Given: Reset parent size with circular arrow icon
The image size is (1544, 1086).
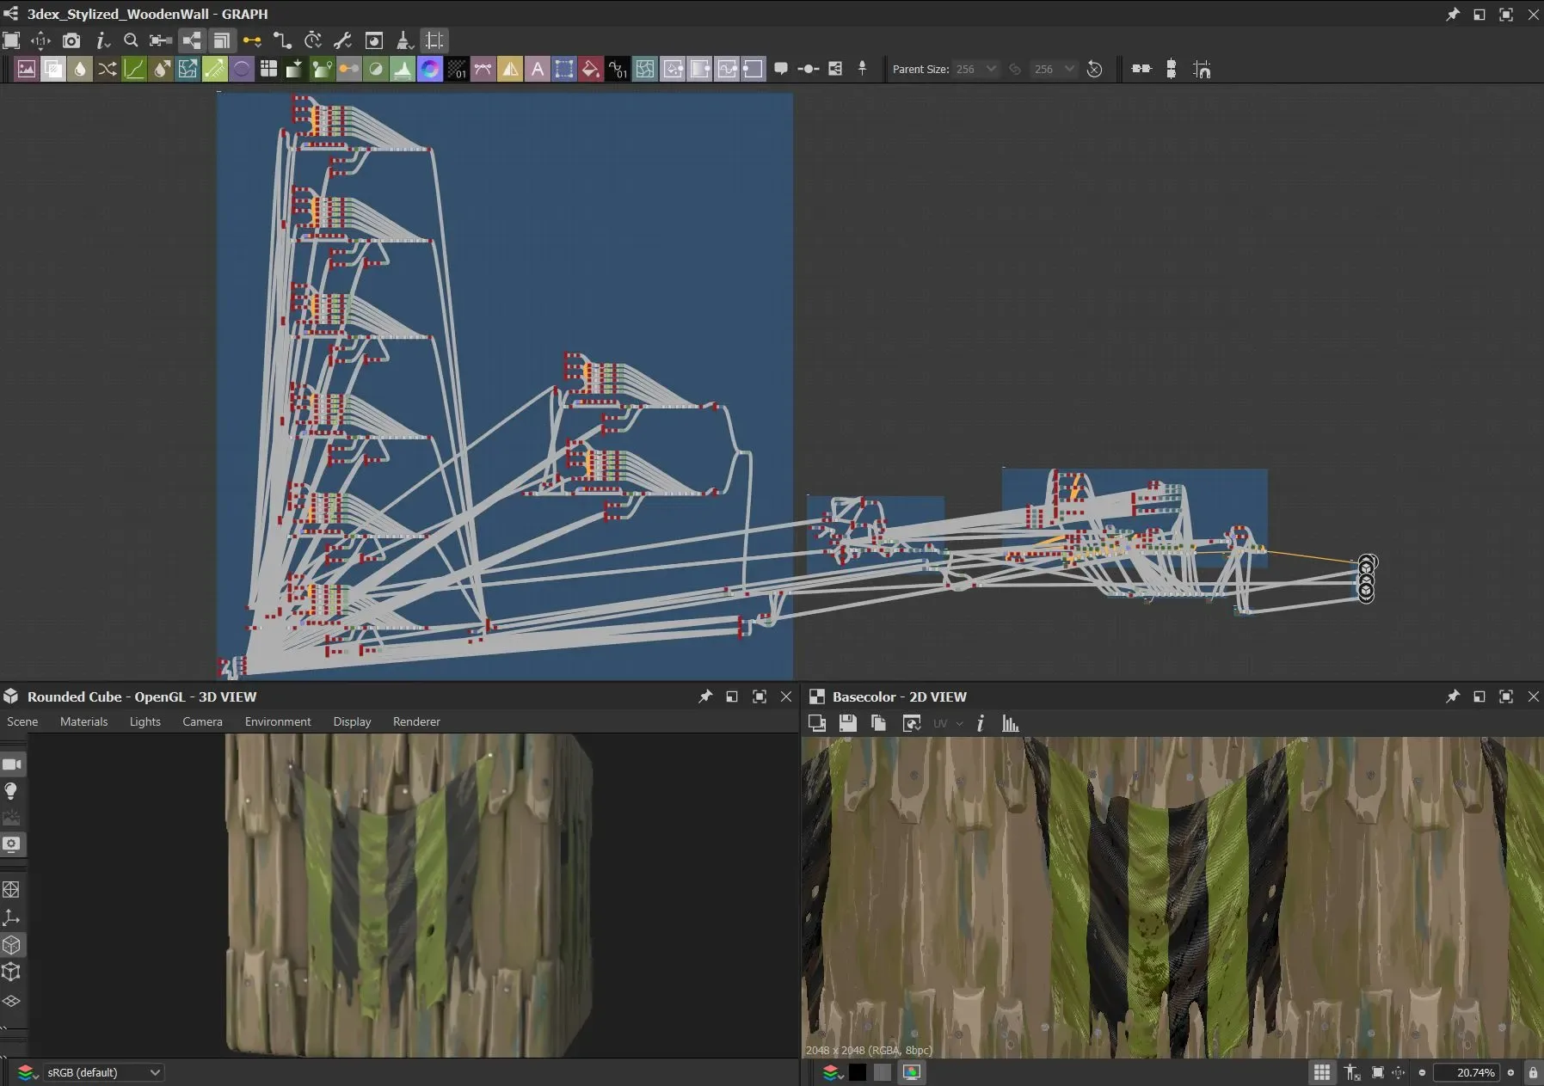Looking at the screenshot, I should pos(1094,69).
